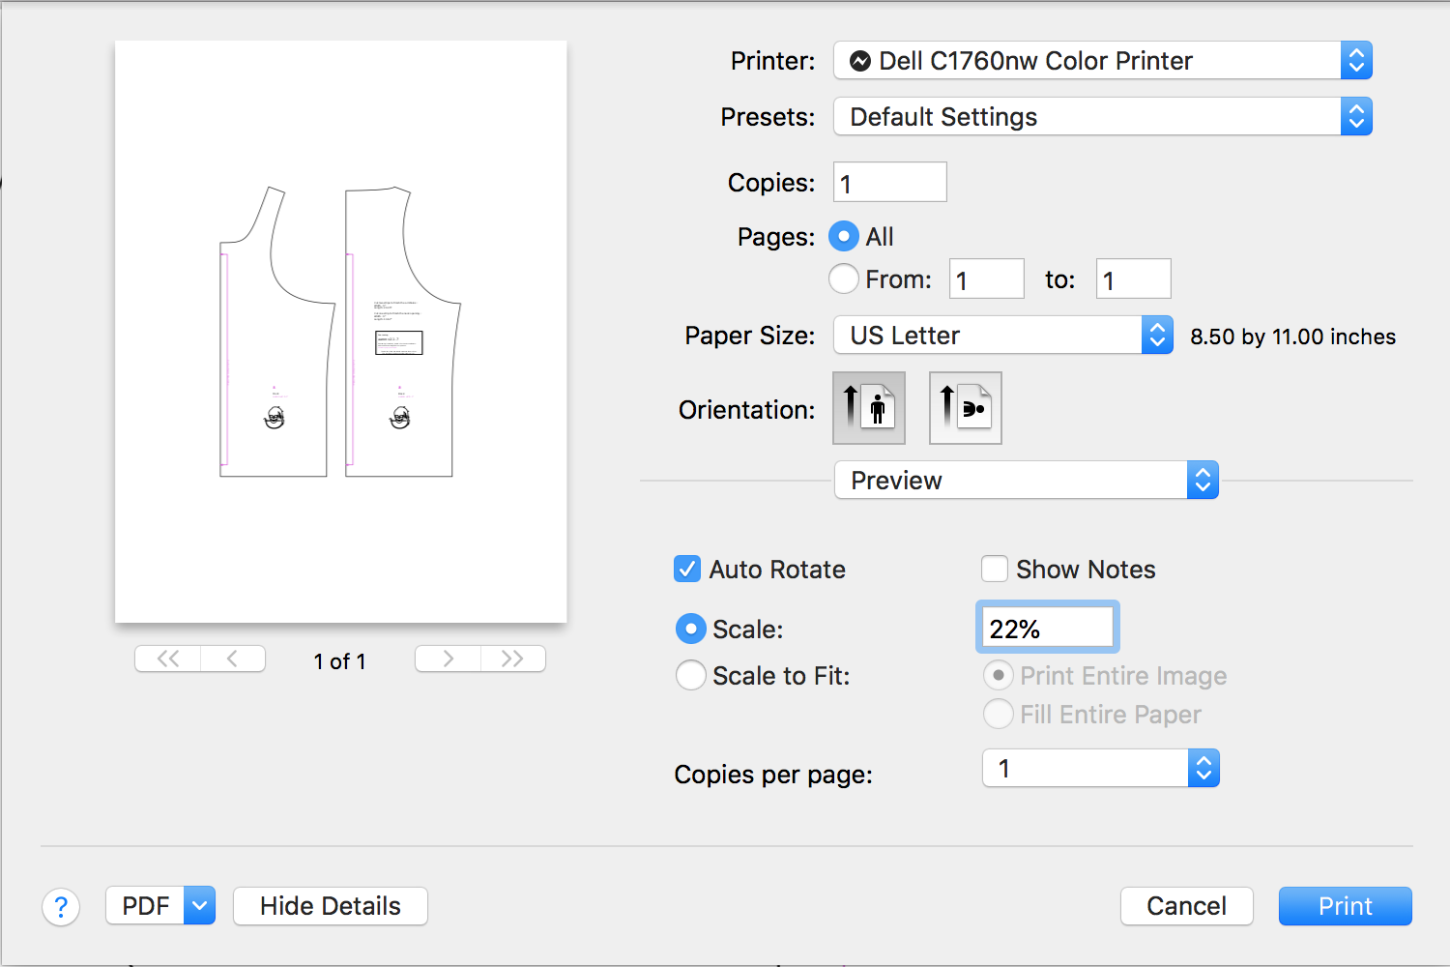Click the PDF button
This screenshot has width=1450, height=967.
[x=145, y=906]
